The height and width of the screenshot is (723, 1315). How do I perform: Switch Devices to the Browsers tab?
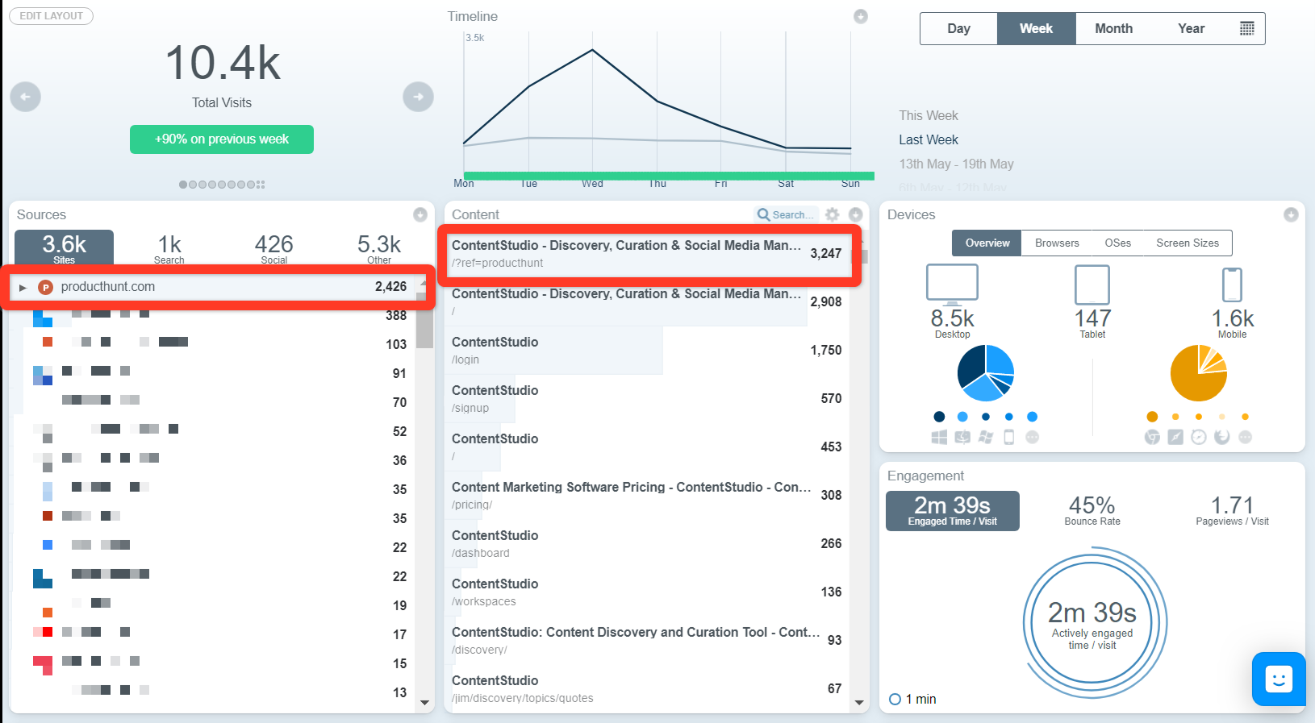pyautogui.click(x=1057, y=243)
